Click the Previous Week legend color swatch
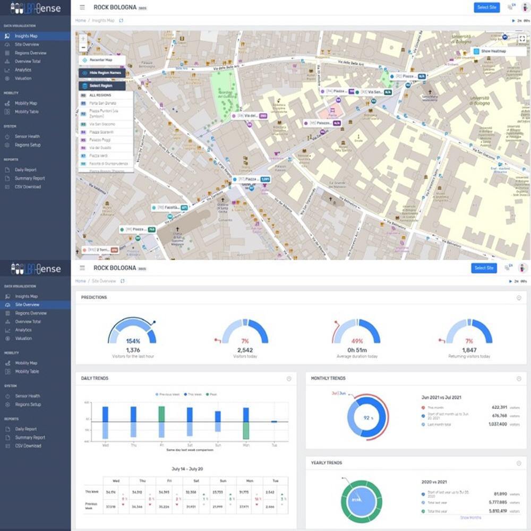The width and height of the screenshot is (531, 531). [x=157, y=395]
